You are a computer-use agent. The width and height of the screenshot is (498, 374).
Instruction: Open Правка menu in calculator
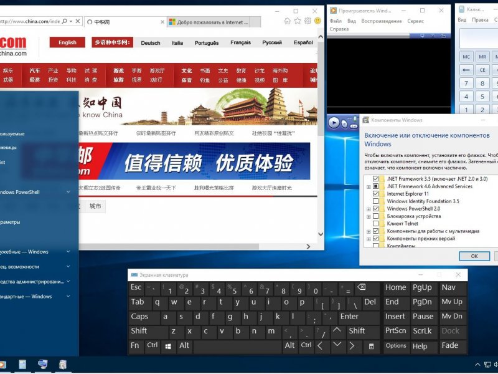click(480, 20)
